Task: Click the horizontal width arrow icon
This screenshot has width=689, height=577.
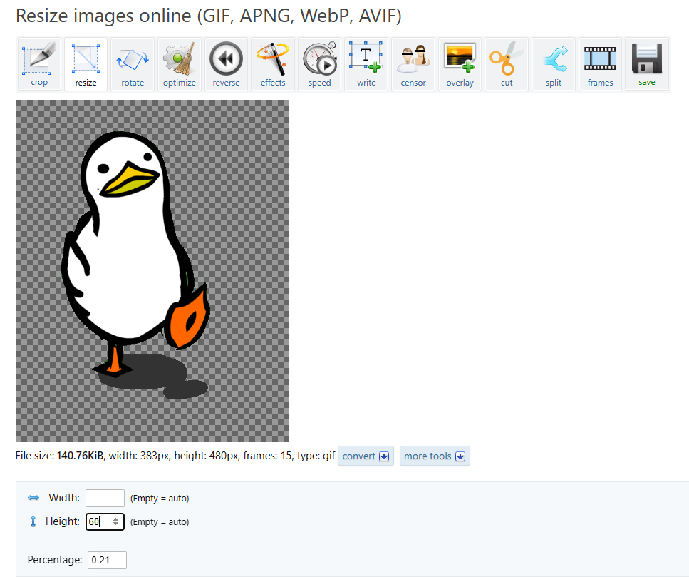Action: (33, 498)
